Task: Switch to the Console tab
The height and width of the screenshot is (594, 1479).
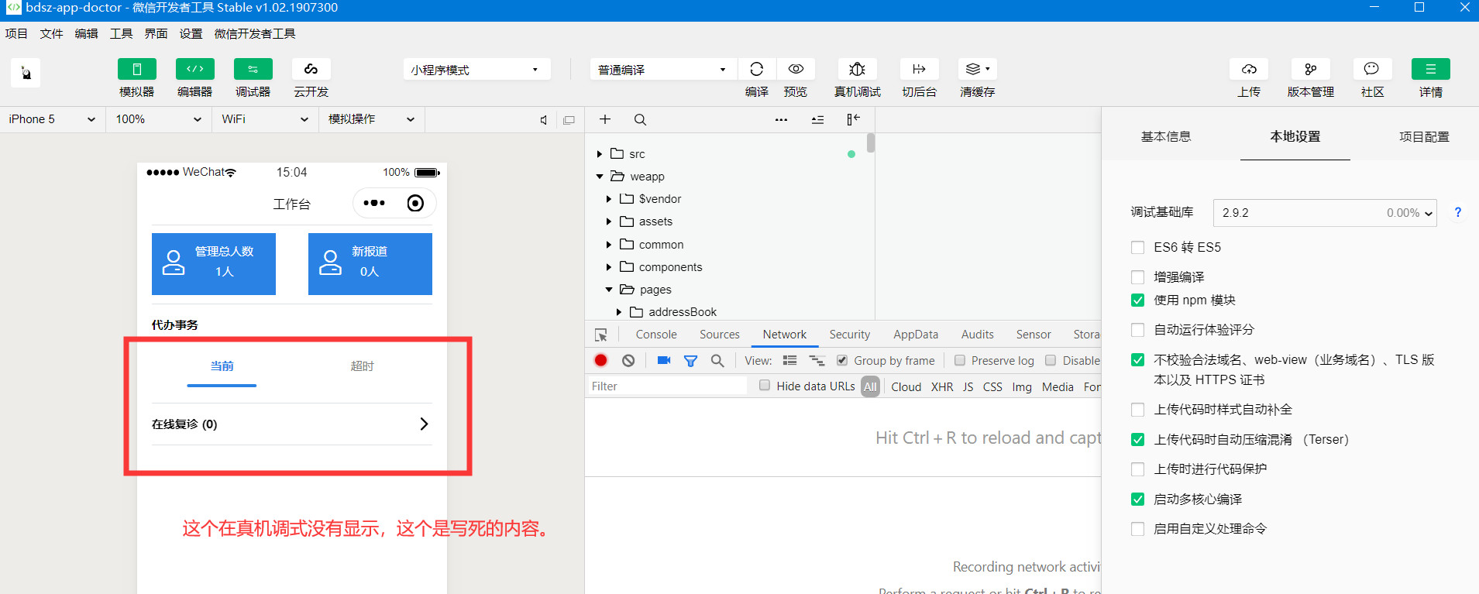Action: [x=656, y=335]
